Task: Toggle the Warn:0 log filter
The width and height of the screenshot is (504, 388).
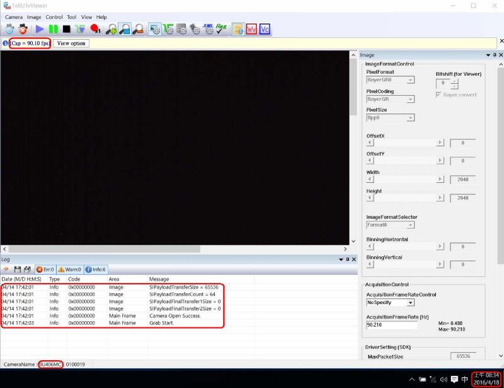Action: click(x=69, y=269)
